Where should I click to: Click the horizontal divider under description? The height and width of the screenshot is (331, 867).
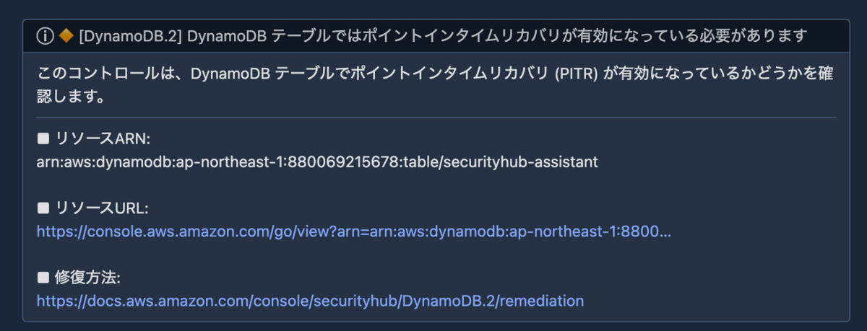tap(436, 117)
